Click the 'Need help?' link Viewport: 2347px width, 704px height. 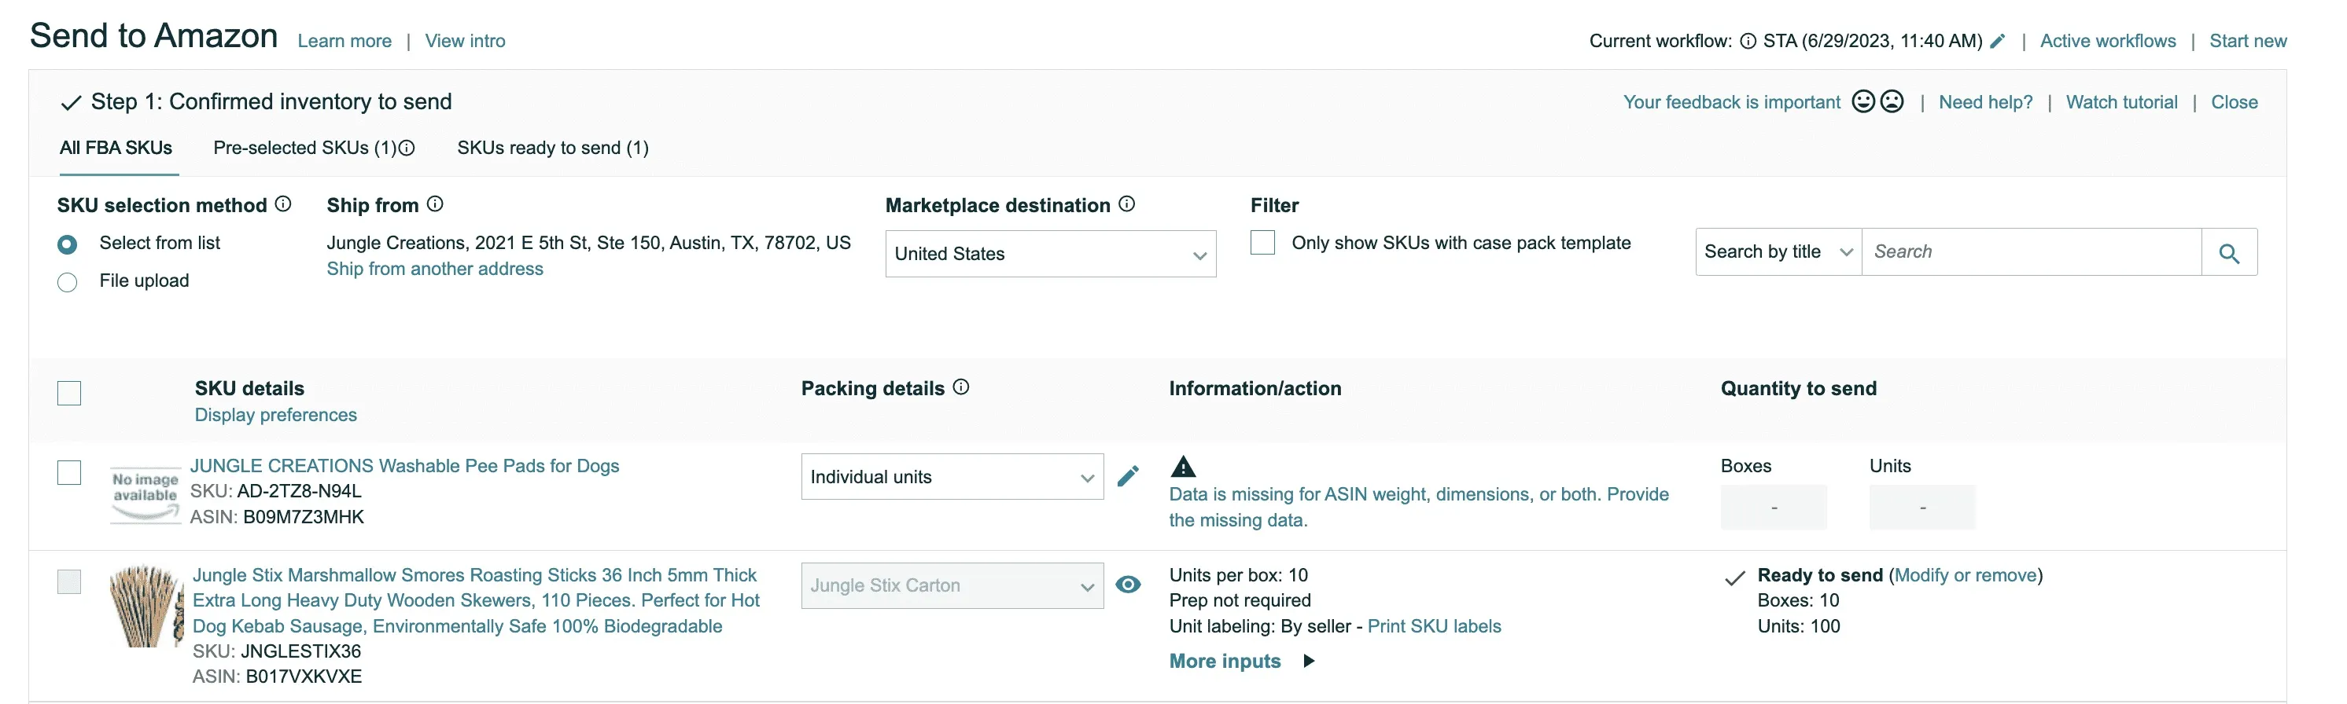click(1985, 102)
